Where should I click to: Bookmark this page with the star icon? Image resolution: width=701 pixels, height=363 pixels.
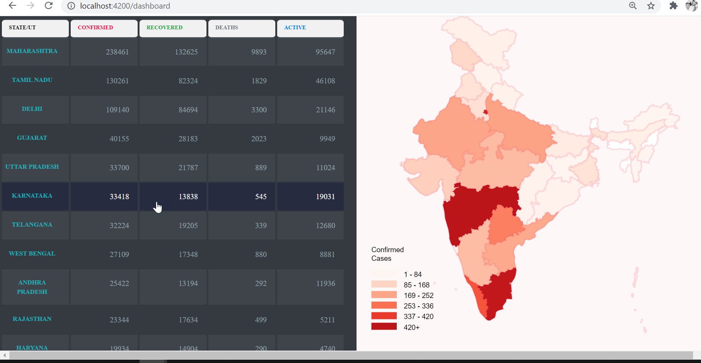(x=651, y=6)
